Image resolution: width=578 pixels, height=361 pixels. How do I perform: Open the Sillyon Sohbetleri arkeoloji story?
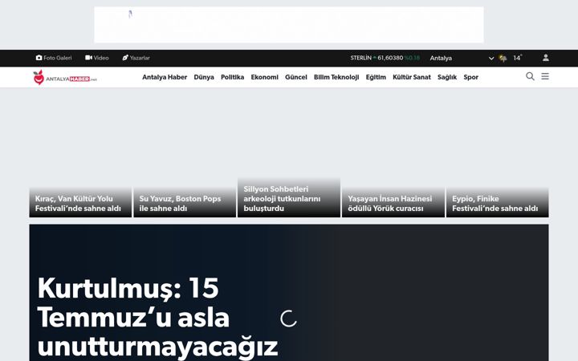289,197
